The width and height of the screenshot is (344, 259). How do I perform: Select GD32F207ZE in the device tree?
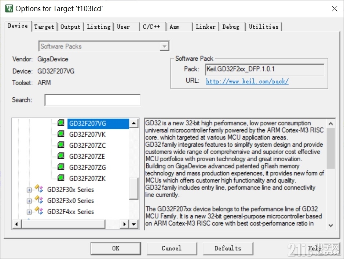(87, 157)
